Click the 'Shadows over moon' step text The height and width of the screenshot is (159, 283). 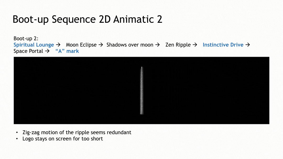[x=130, y=45]
